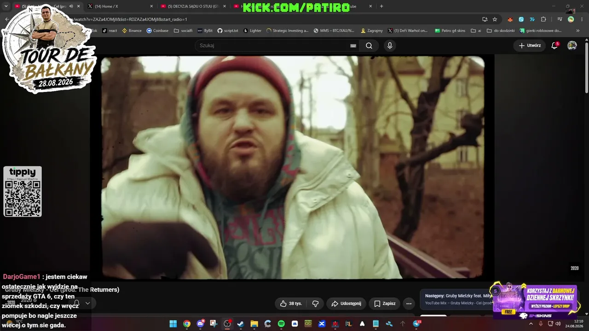589x331 pixels.
Task: Open the Zagrajmy bookmark
Action: pyautogui.click(x=372, y=31)
